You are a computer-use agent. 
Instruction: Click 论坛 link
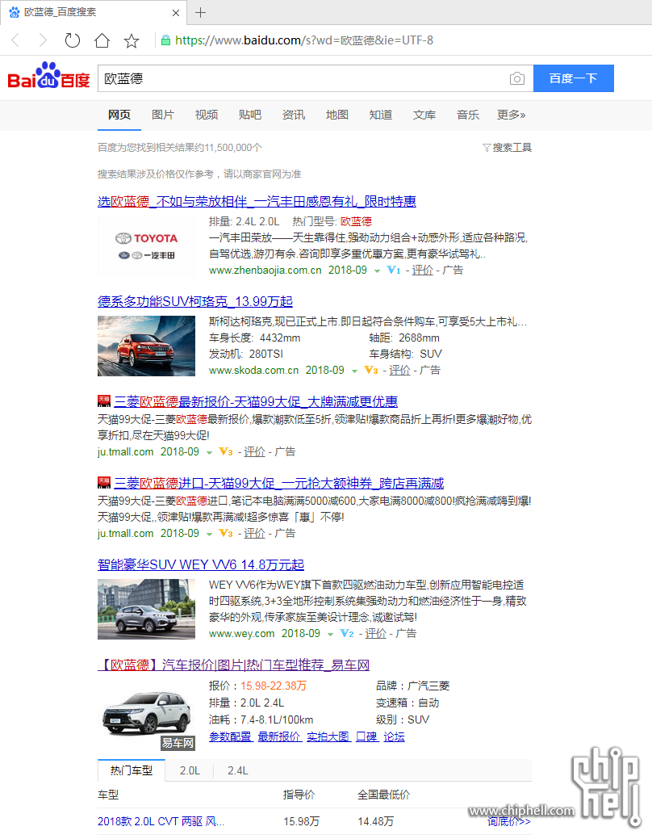[395, 736]
